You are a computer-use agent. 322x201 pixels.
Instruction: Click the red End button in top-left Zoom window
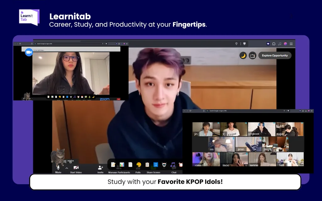click(x=119, y=99)
